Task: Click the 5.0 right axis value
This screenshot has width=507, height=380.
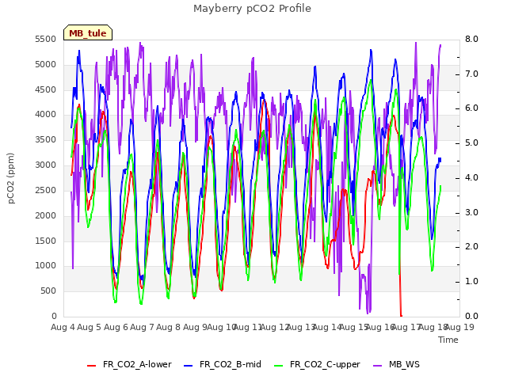Action: click(472, 143)
